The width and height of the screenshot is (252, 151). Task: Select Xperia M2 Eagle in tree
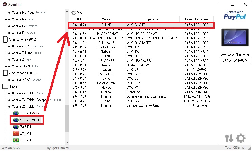tap(23, 19)
